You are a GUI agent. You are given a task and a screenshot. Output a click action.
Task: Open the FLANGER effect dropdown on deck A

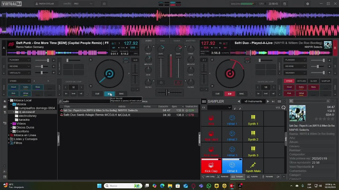[20, 60]
